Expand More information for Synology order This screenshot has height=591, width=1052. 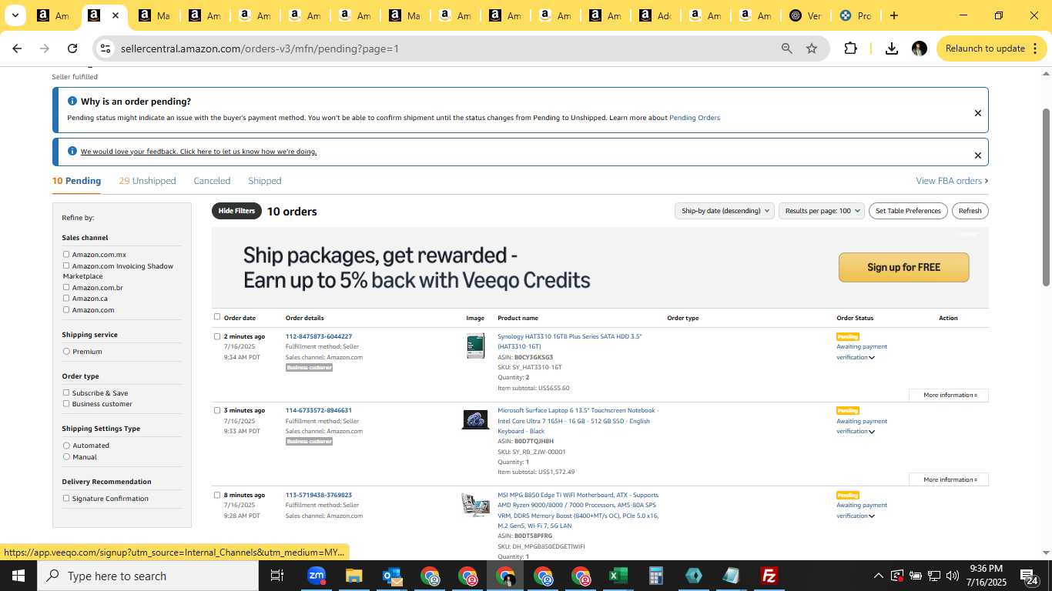949,395
